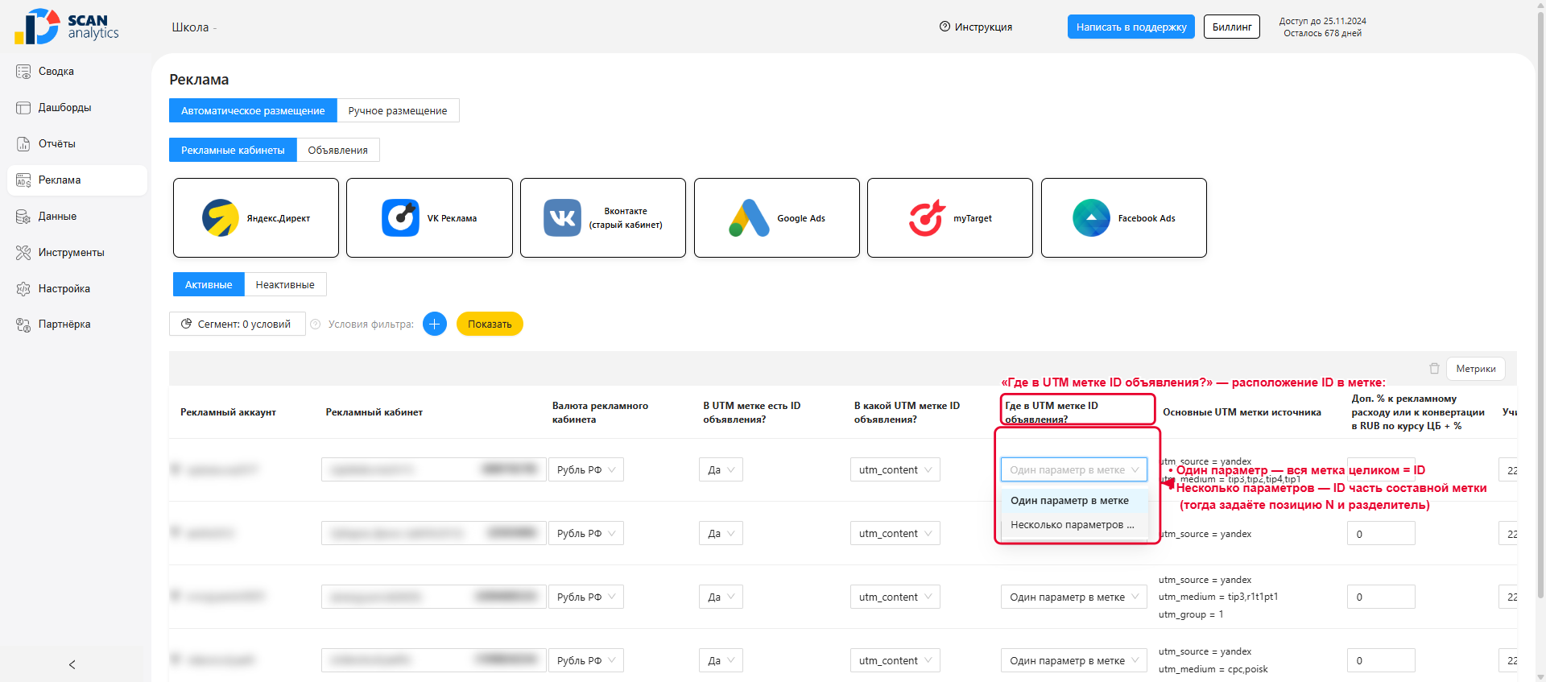This screenshot has width=1546, height=682.
Task: Pick the Facebook Ads cabinet card
Action: point(1124,218)
